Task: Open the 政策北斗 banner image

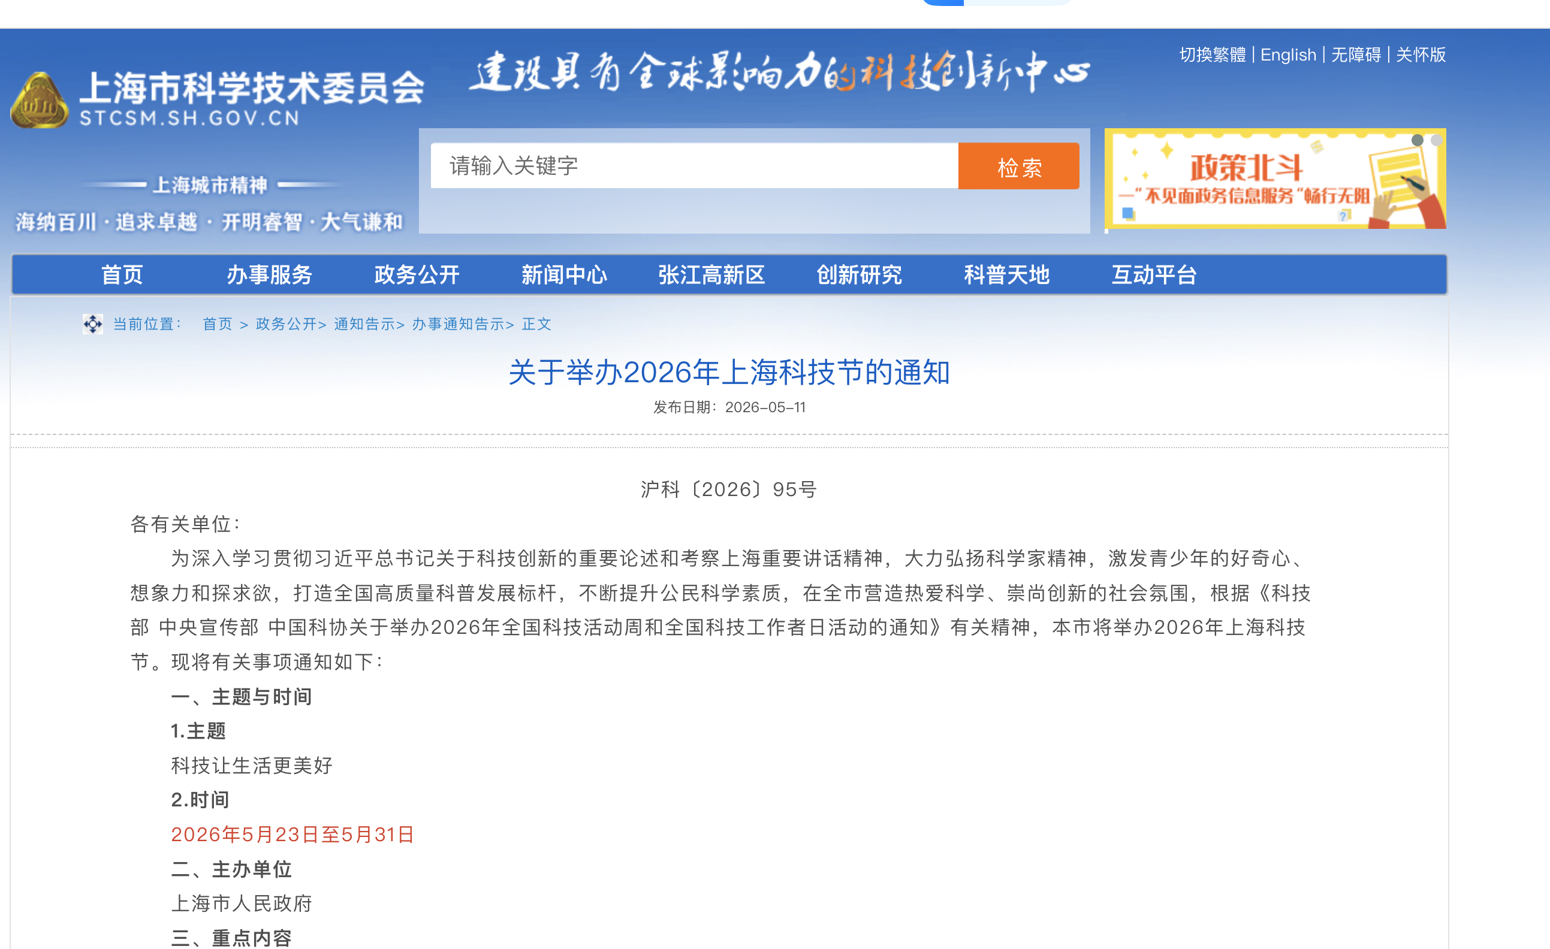Action: (1275, 179)
